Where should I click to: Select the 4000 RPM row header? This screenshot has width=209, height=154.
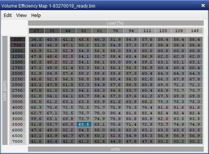pos(18,108)
